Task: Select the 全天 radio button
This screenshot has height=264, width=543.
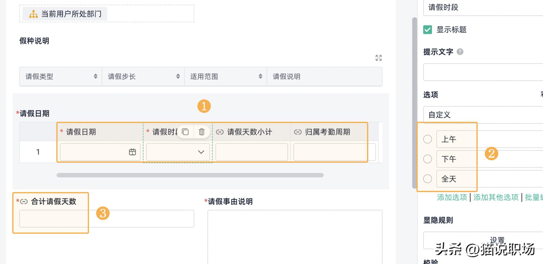Action: [427, 179]
